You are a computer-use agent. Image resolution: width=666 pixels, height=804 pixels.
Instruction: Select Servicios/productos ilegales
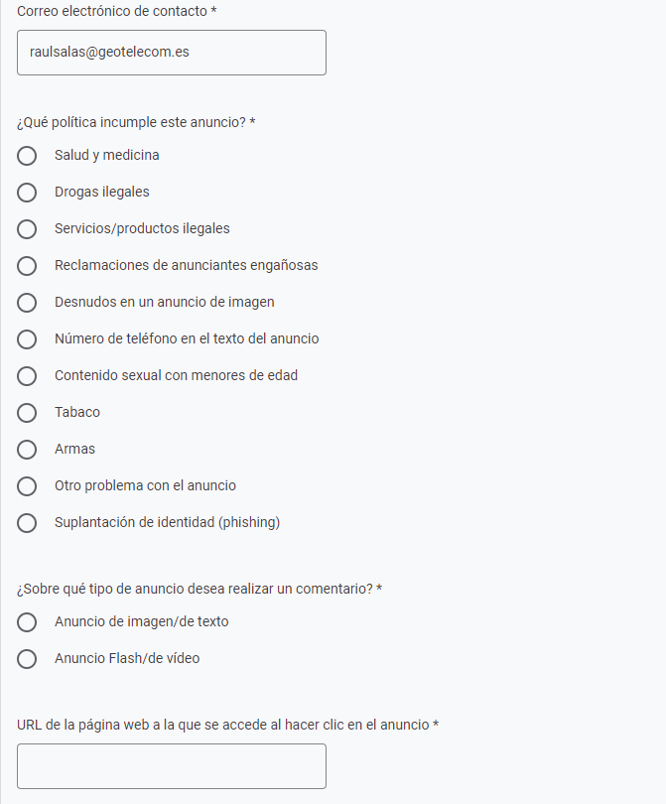tap(27, 229)
